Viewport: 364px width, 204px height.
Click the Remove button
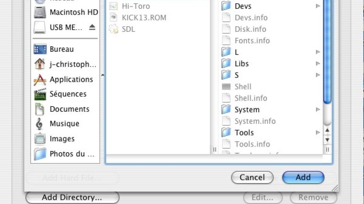(x=314, y=197)
